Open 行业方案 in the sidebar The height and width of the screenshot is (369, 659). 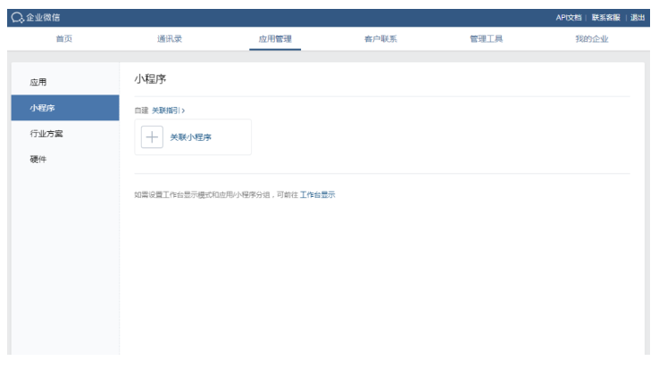point(65,134)
